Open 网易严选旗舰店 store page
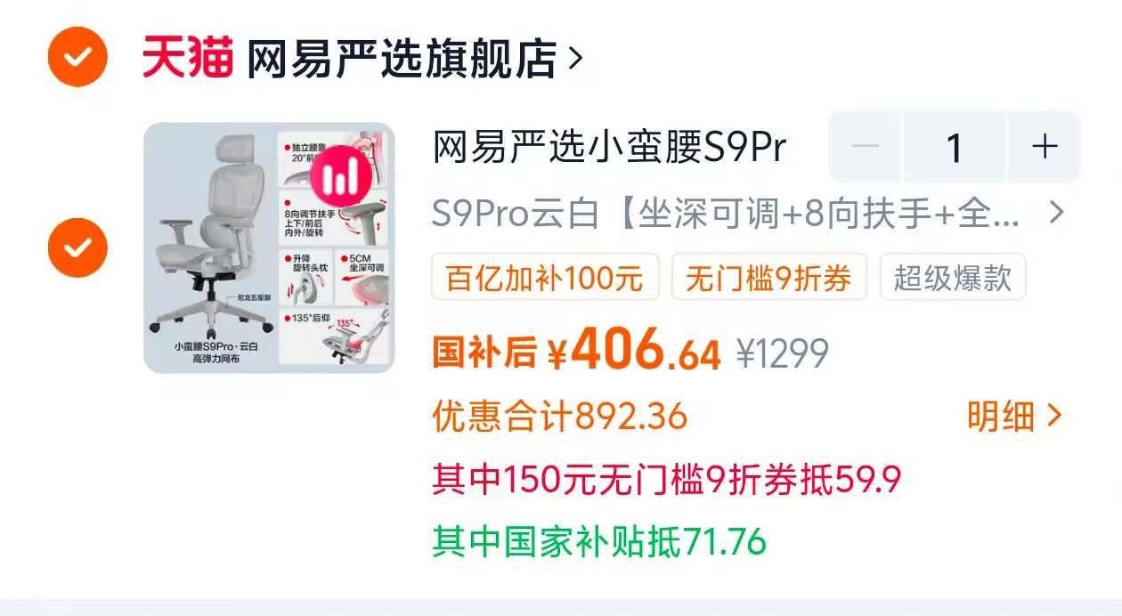This screenshot has width=1122, height=616. point(402,59)
